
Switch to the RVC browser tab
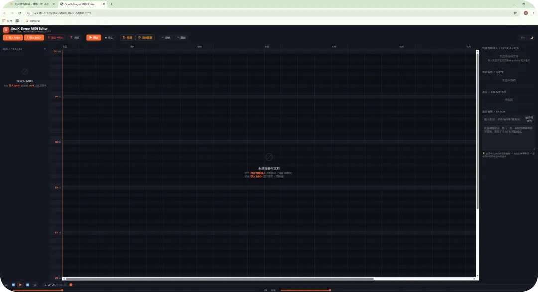point(31,4)
